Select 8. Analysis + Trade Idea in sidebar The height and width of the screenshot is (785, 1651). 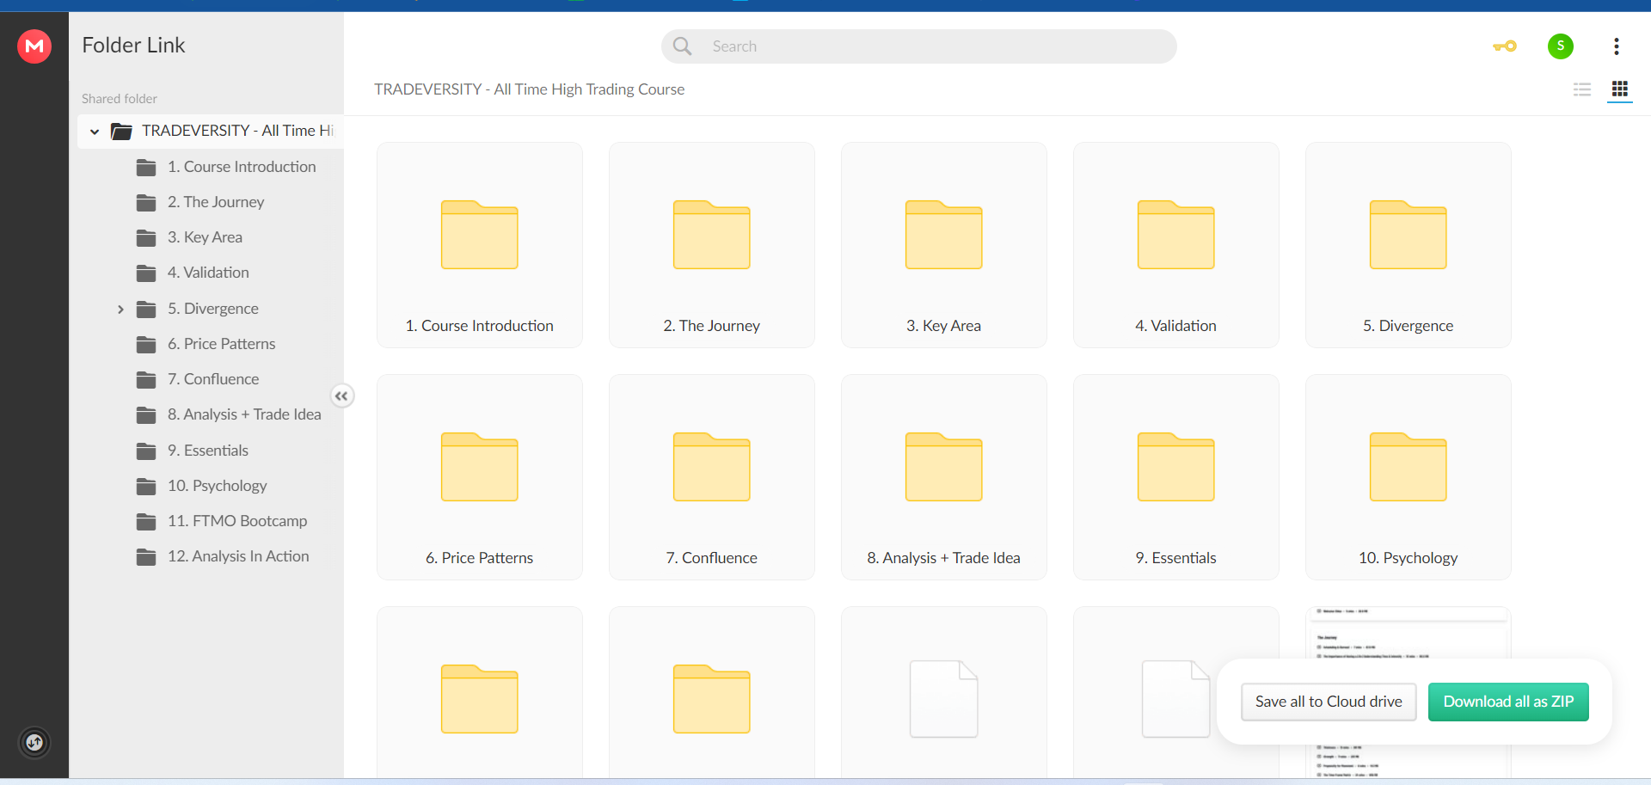243,414
